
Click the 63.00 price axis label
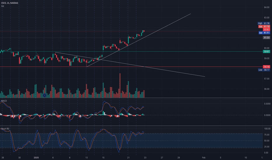click(x=267, y=18)
